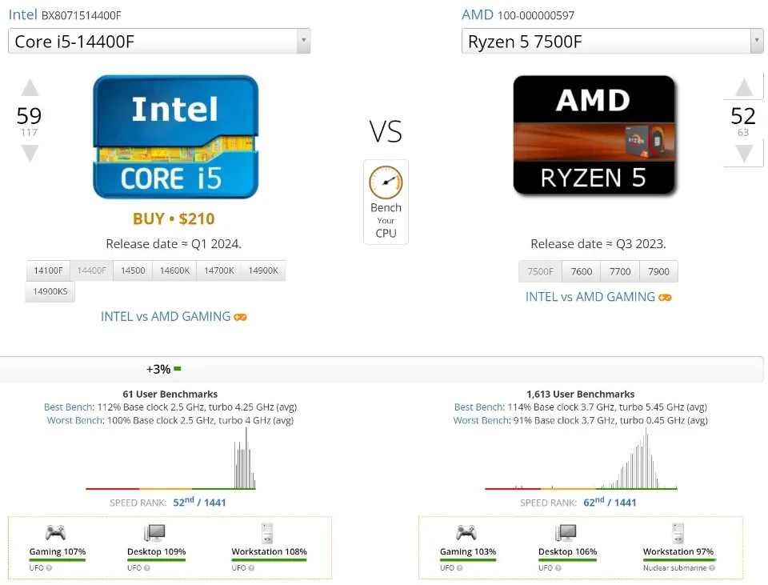Select the Desktop monitor icon under AMD results
Screen dimensions: 768x585
pos(566,532)
